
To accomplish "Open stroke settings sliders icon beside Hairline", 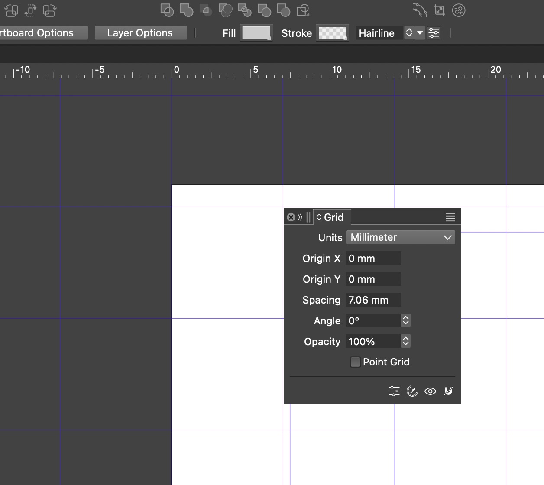I will [x=434, y=33].
